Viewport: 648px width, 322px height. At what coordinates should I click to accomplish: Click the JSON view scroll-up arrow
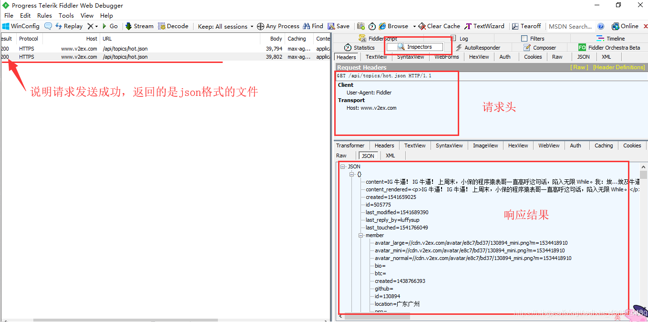[643, 167]
